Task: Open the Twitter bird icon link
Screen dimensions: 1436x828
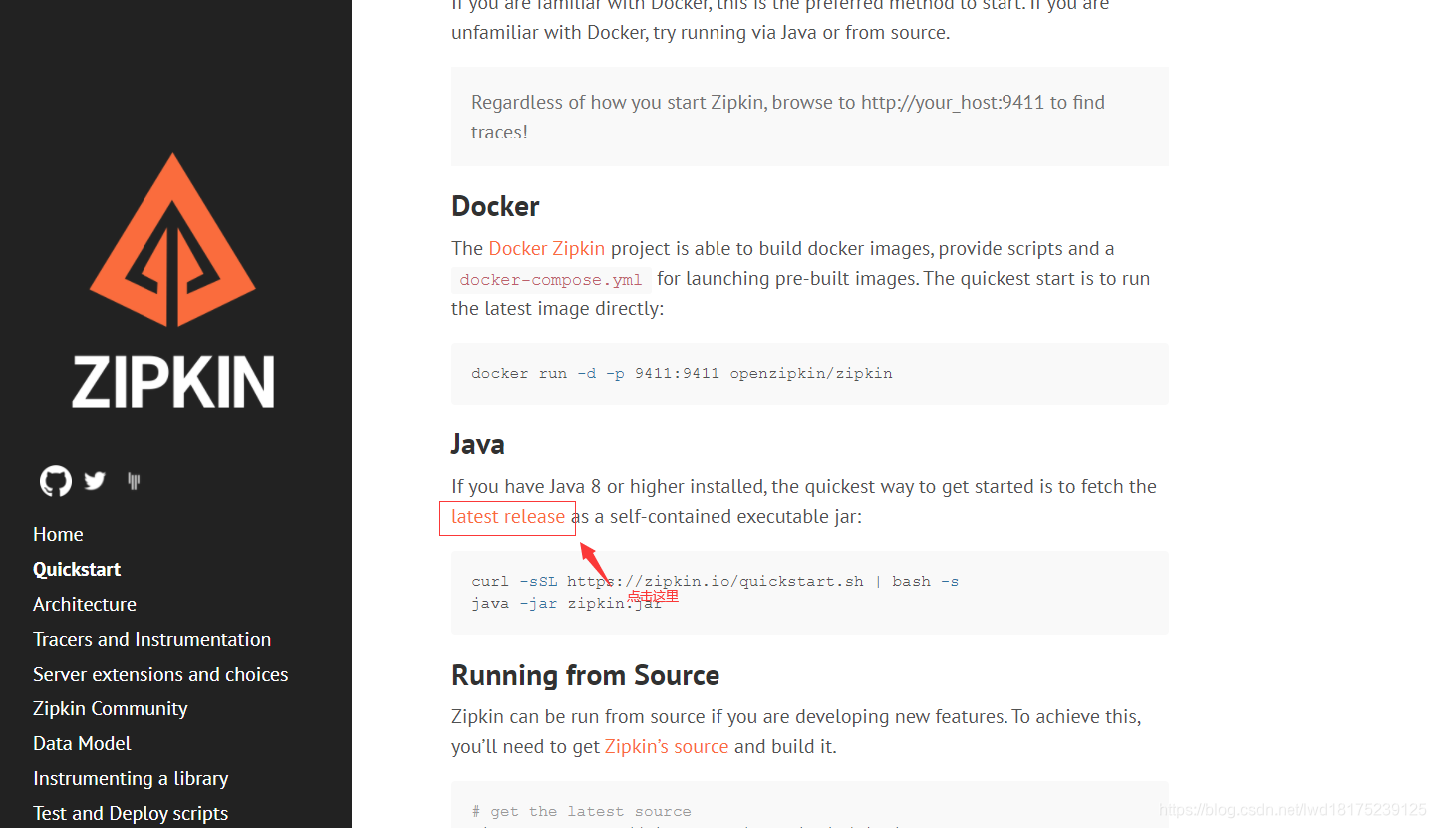Action: (95, 481)
